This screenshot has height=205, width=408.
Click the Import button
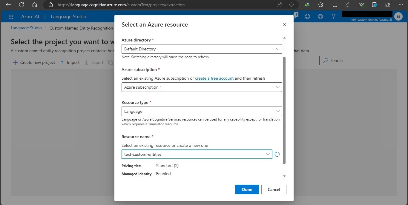coord(70,62)
